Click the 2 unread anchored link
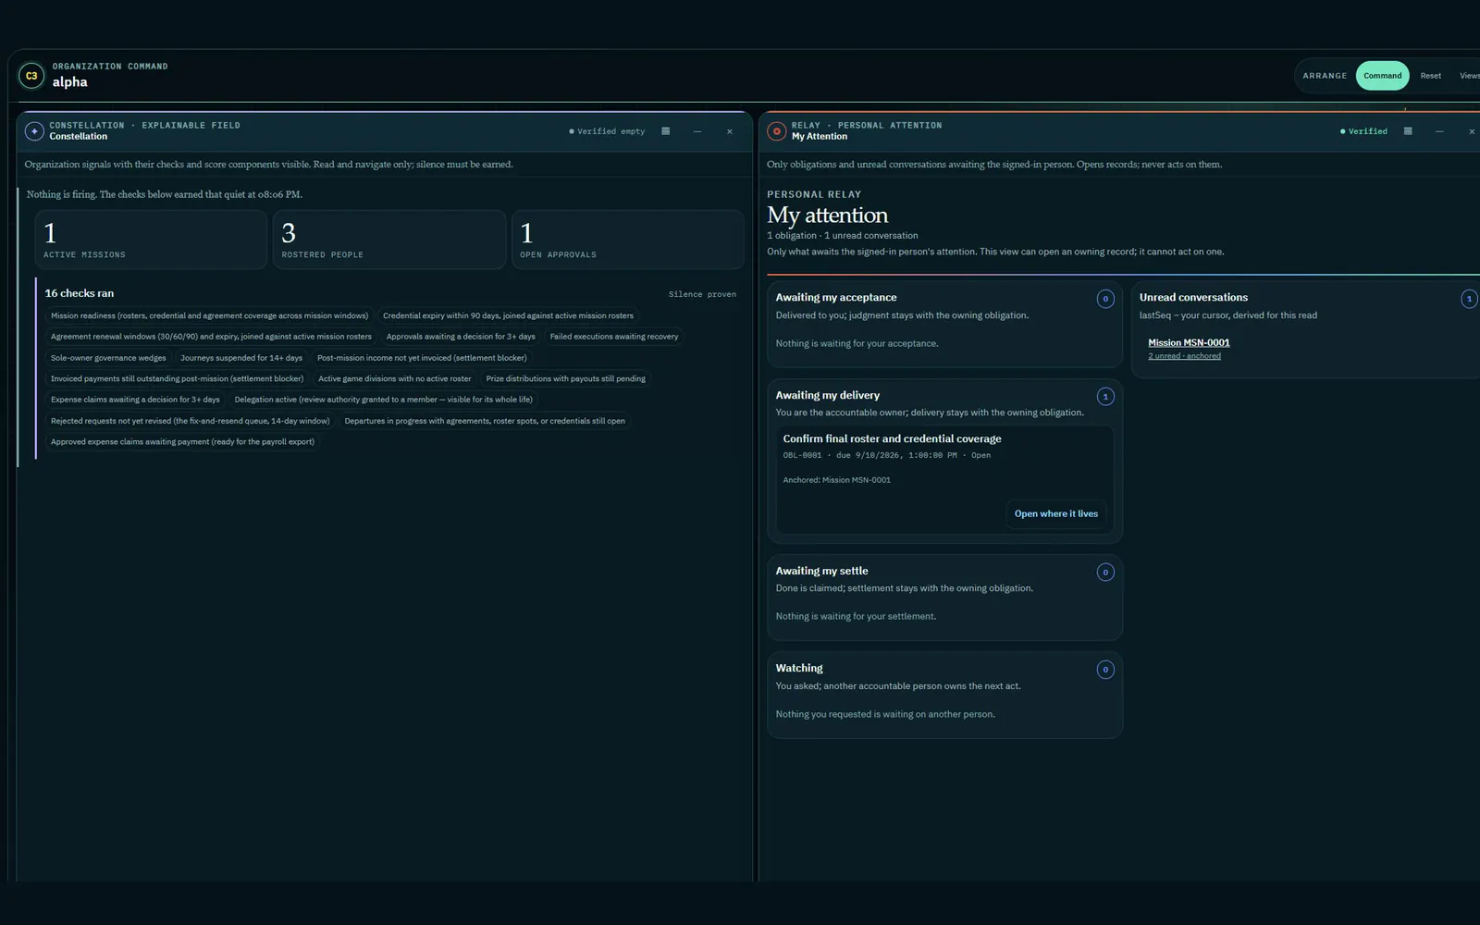 pos(1184,356)
